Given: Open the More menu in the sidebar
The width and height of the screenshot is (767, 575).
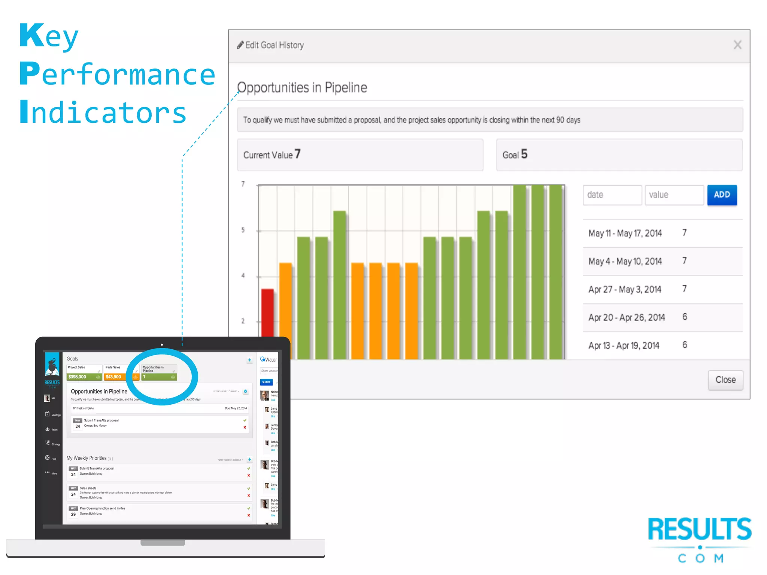Looking at the screenshot, I should click(x=51, y=473).
